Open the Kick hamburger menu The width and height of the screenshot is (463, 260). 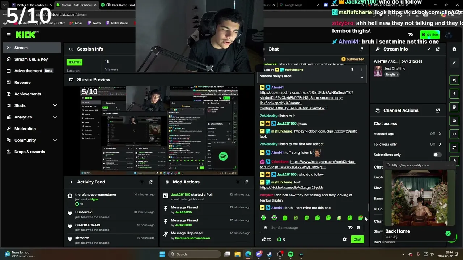point(9,35)
